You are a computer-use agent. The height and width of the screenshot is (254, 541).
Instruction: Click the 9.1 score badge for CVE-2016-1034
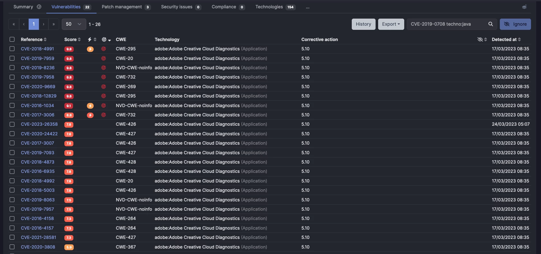pos(69,106)
